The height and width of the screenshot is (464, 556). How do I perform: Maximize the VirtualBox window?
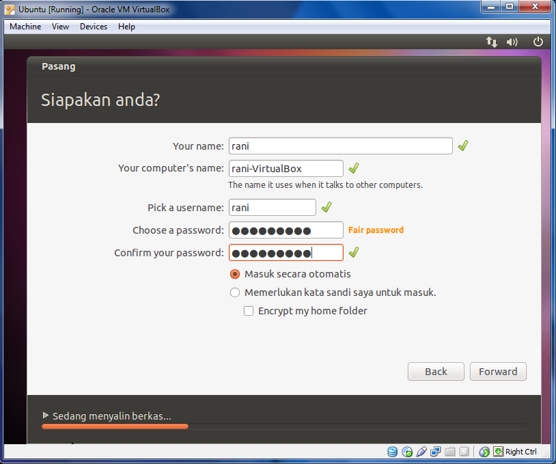(x=510, y=7)
